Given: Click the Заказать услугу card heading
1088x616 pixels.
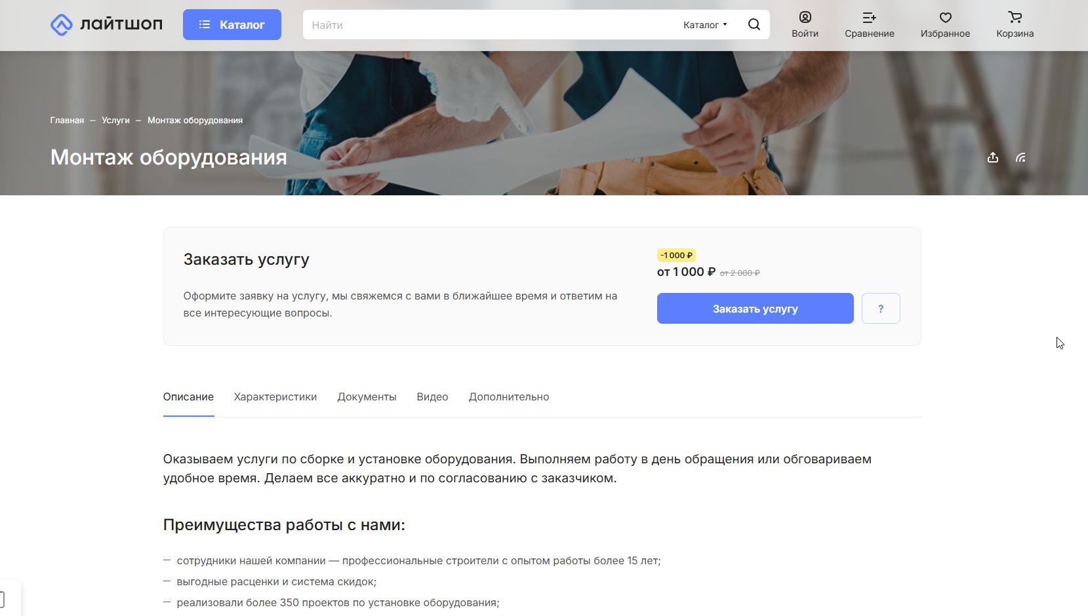Looking at the screenshot, I should pyautogui.click(x=246, y=260).
